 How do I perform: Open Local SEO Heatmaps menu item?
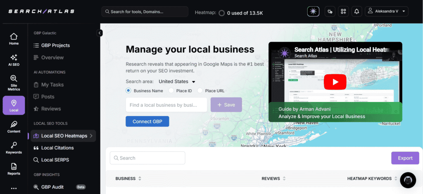pyautogui.click(x=63, y=136)
